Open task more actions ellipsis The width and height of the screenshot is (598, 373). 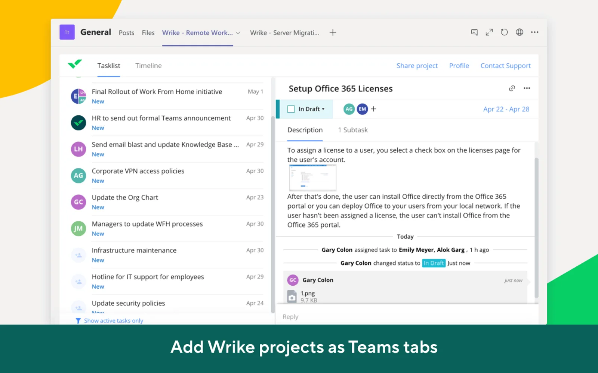tap(527, 88)
